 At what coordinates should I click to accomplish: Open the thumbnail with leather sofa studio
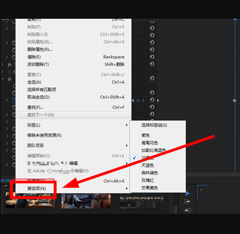tap(86, 201)
